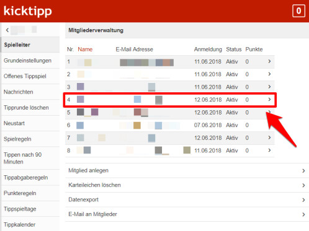This screenshot has width=309, height=231.
Task: Sort members by Name column
Action: pos(85,50)
